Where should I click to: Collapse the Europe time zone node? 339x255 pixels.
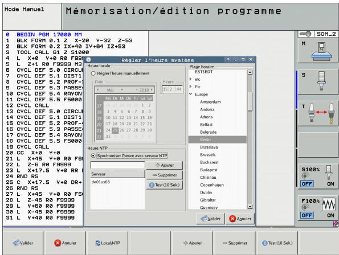click(191, 94)
